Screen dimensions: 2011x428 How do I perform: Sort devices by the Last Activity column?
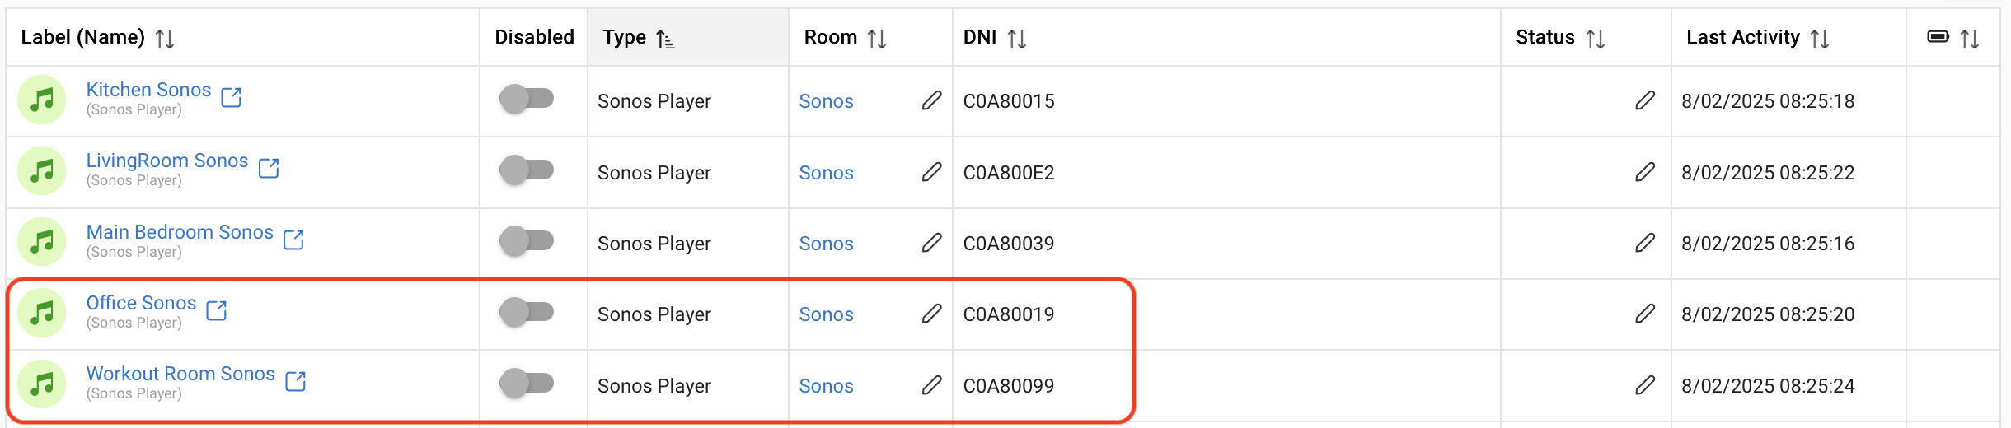(x=1820, y=38)
